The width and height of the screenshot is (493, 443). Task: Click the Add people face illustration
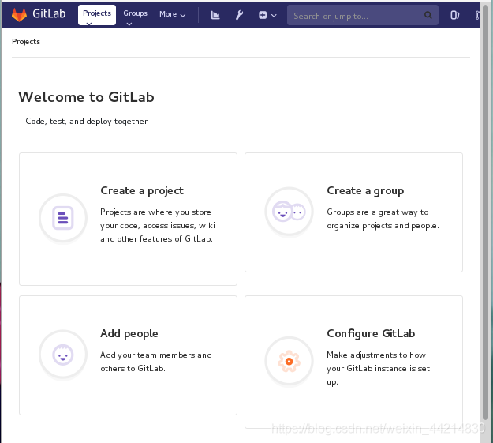pos(63,355)
